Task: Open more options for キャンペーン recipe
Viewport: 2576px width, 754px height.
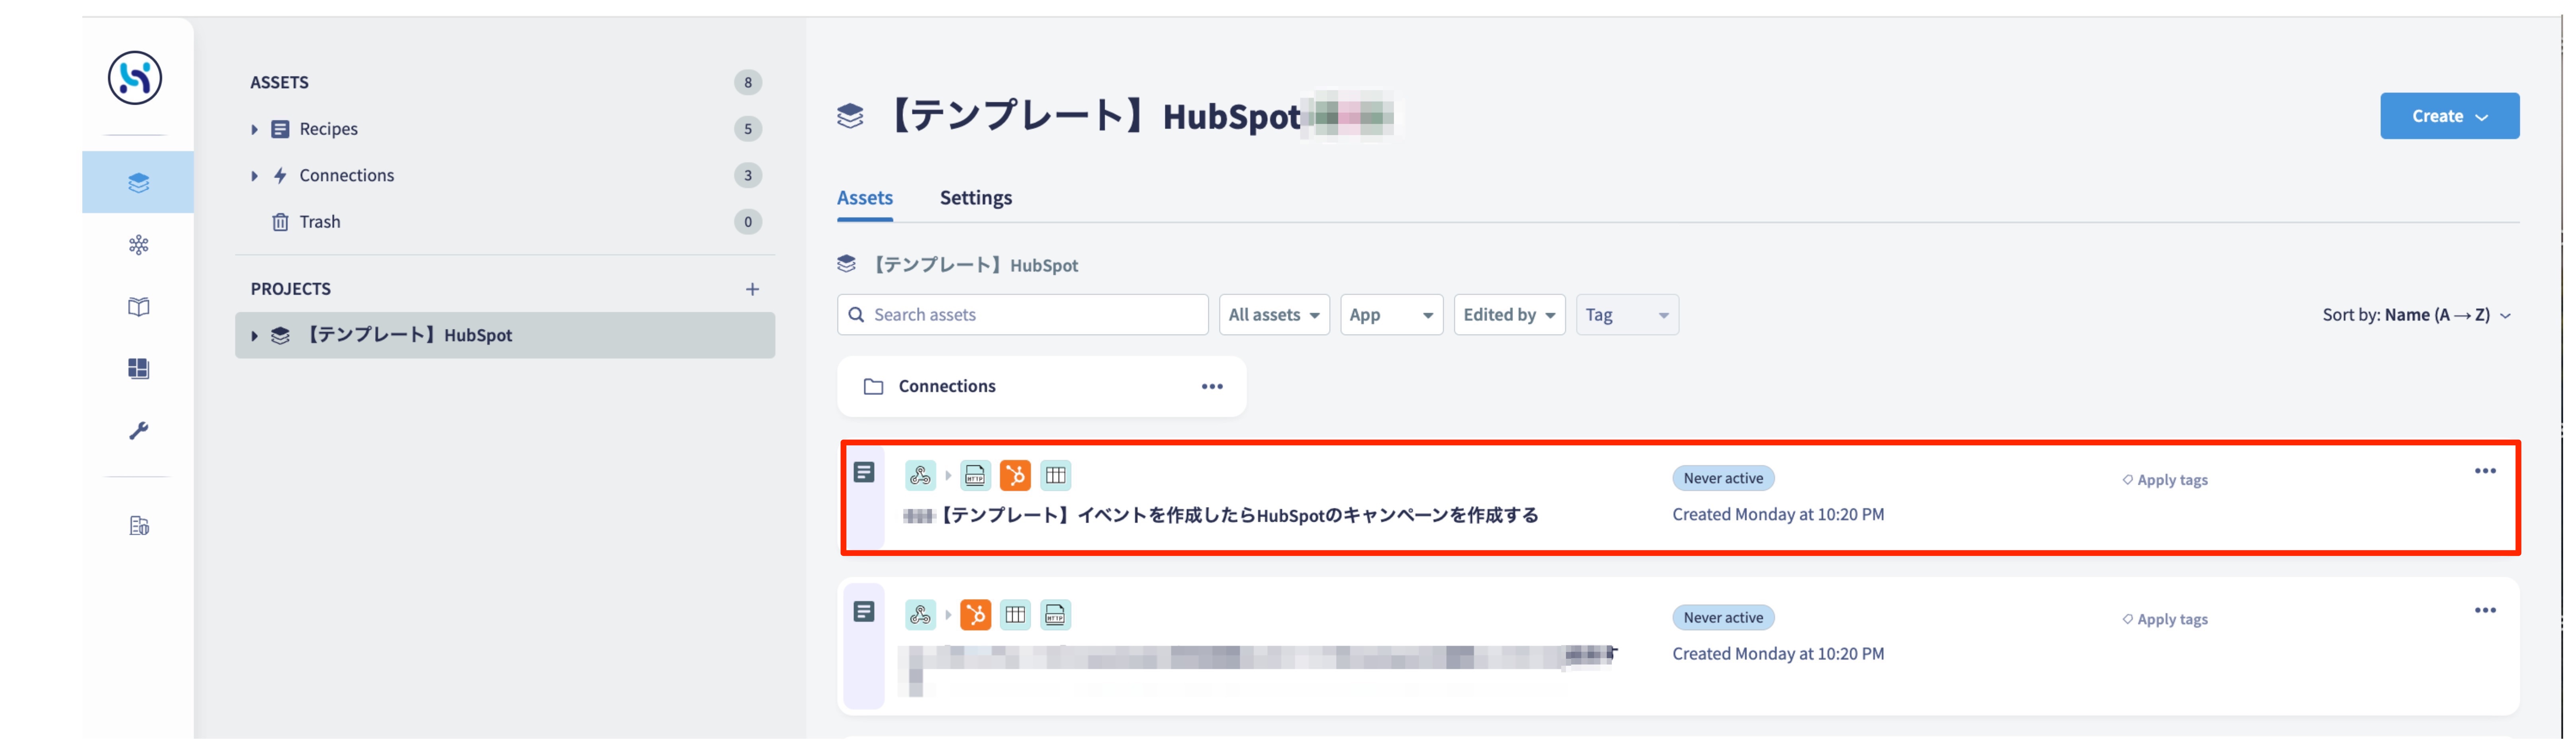Action: (2485, 471)
